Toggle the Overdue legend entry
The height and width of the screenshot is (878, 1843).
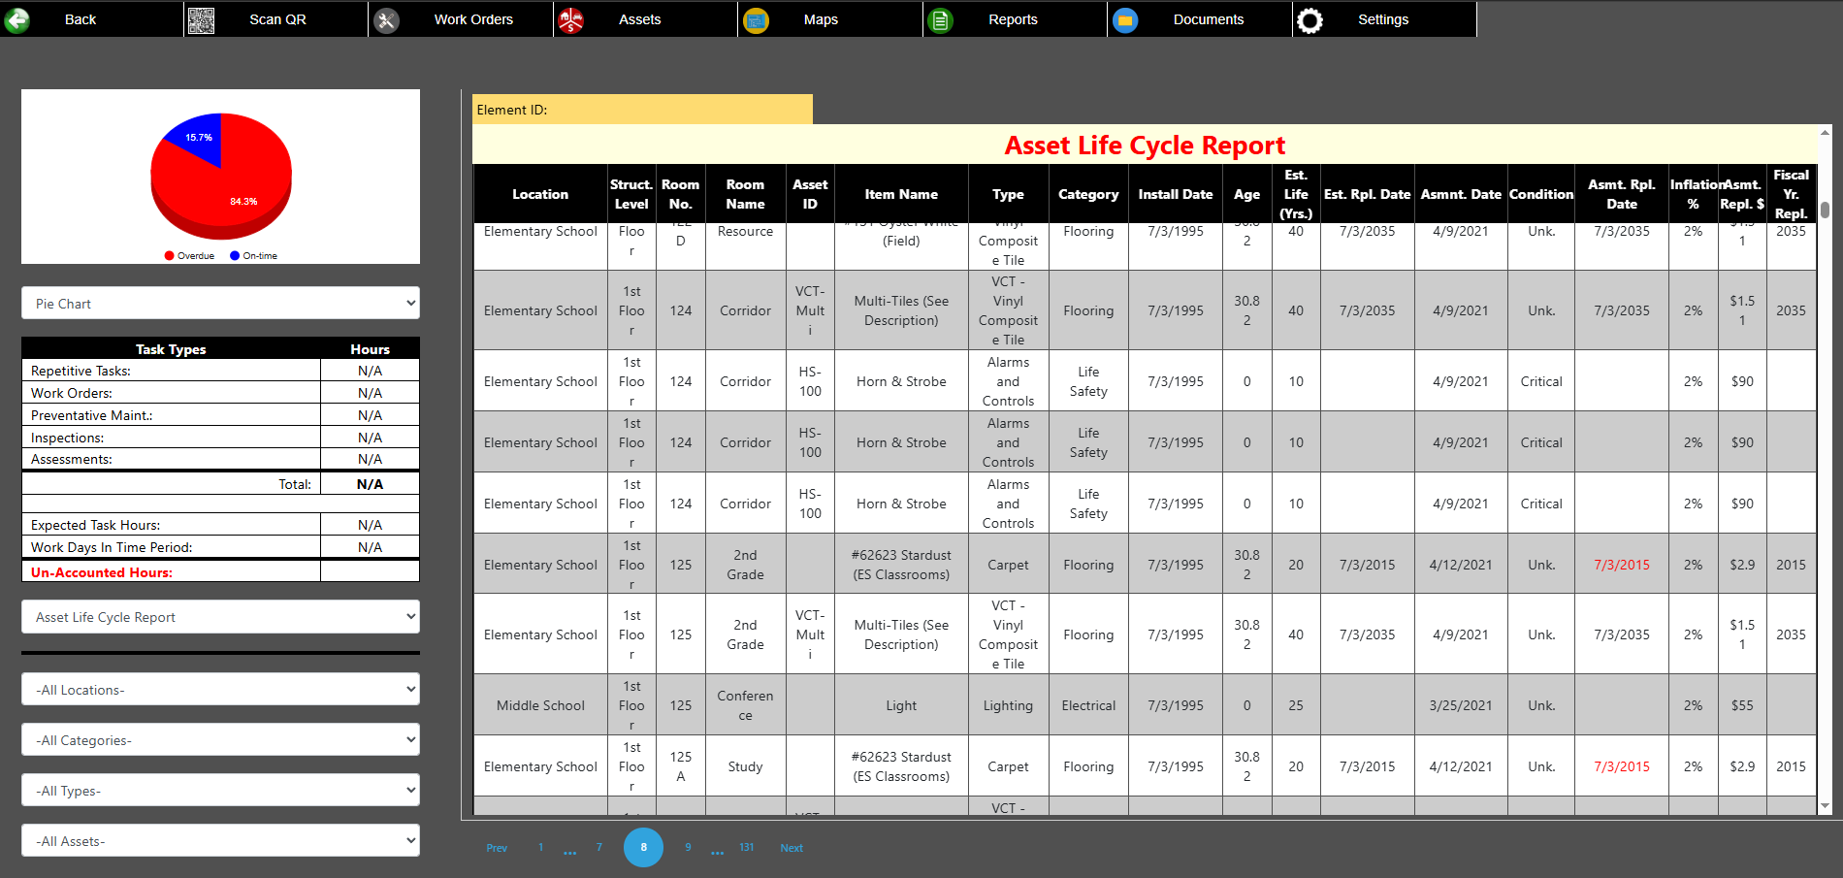tap(189, 255)
